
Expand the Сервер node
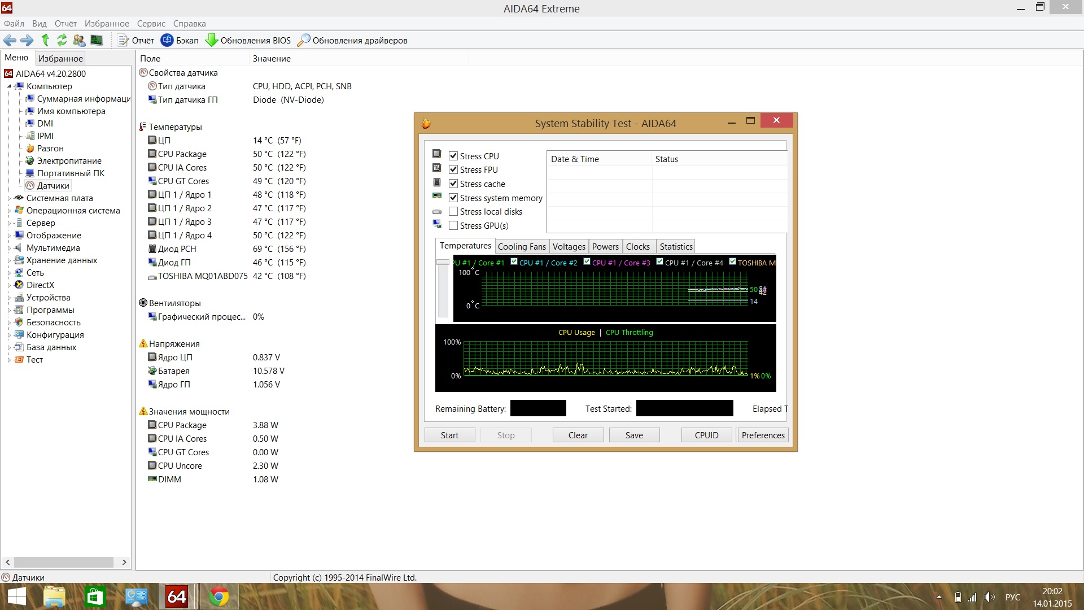[x=9, y=223]
